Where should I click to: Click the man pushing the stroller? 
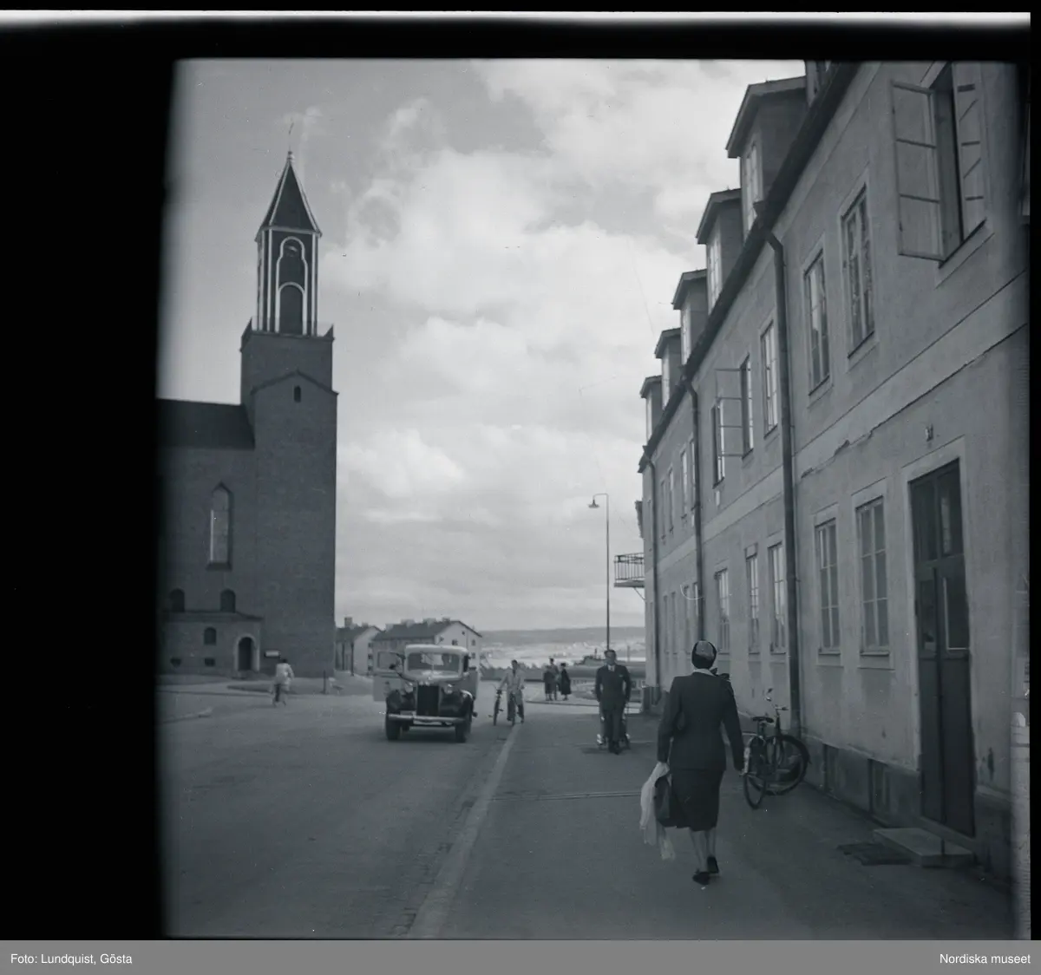pos(612,697)
